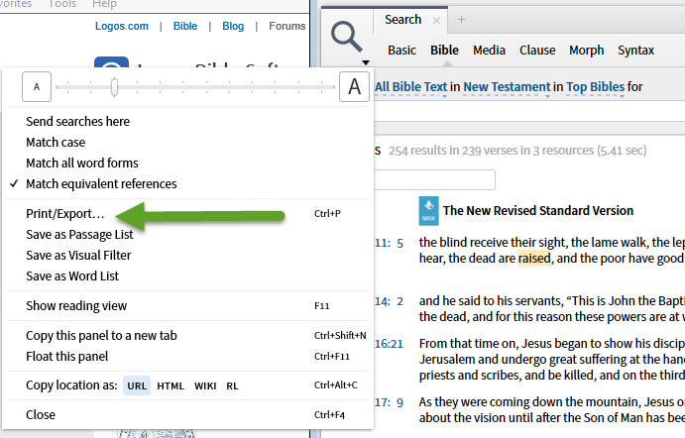This screenshot has width=685, height=438.
Task: Set copy location format to WIKI
Action: point(205,386)
